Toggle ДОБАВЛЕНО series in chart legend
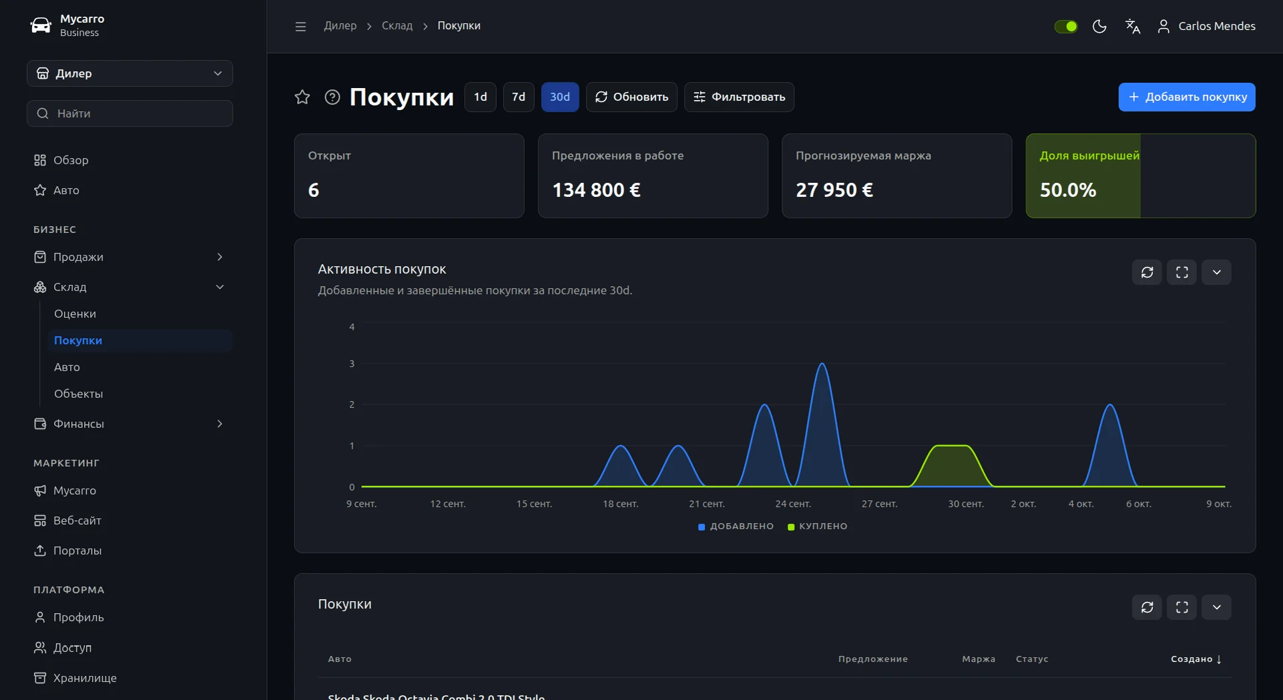Image resolution: width=1283 pixels, height=700 pixels. tap(736, 527)
